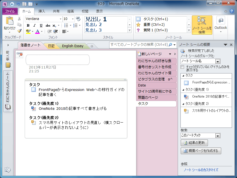Click the Undo icon in title bar
The image size is (237, 178).
19,4
